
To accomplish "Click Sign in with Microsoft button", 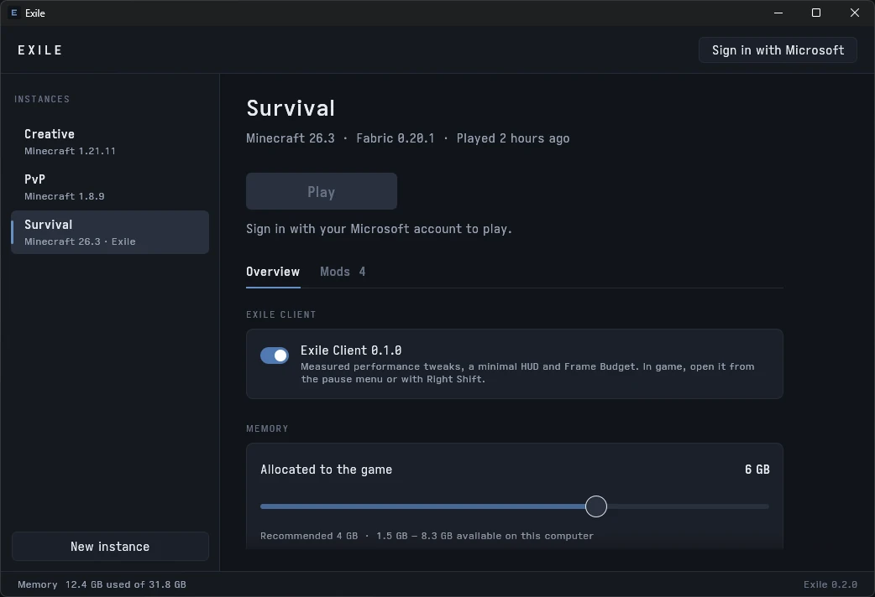I will [778, 50].
